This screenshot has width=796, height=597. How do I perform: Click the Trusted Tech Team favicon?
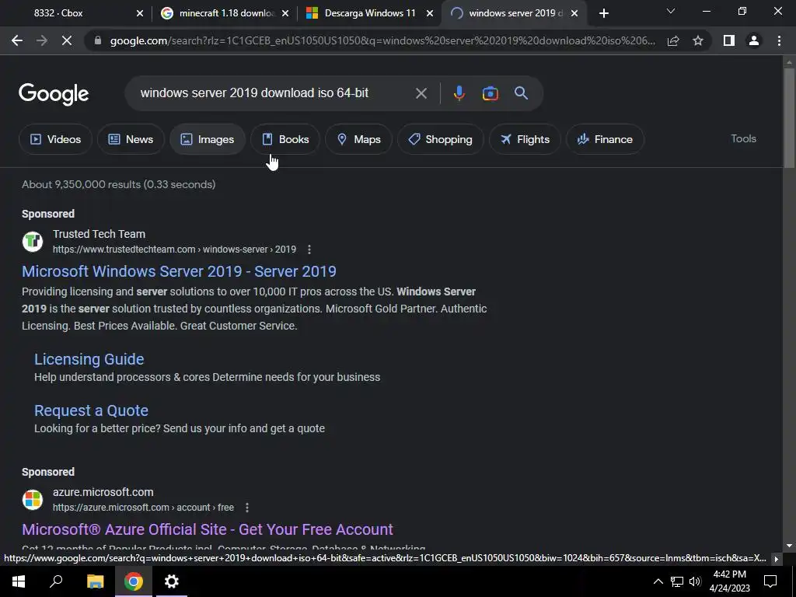click(x=33, y=241)
